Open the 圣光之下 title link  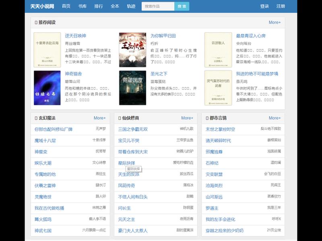(159, 74)
